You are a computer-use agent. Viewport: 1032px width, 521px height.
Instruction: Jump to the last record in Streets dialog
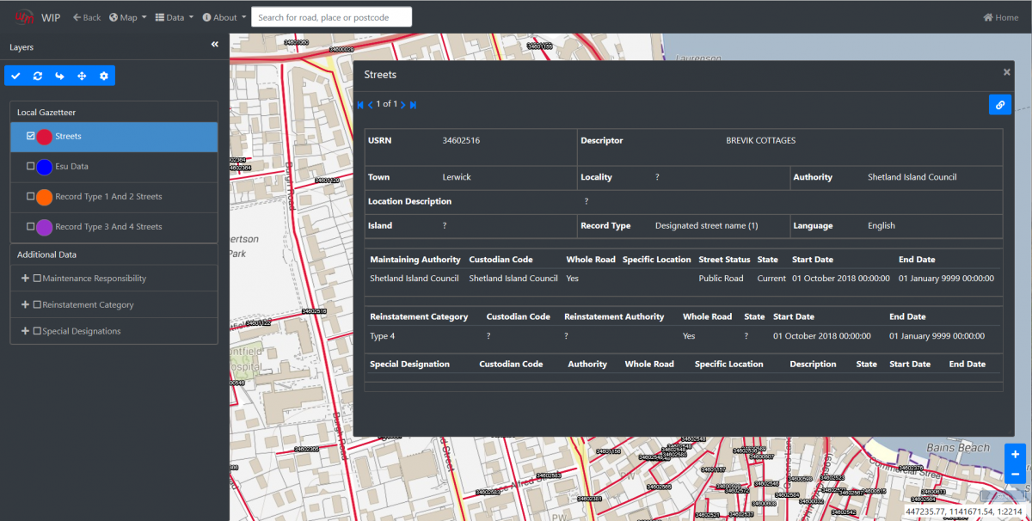(x=414, y=105)
